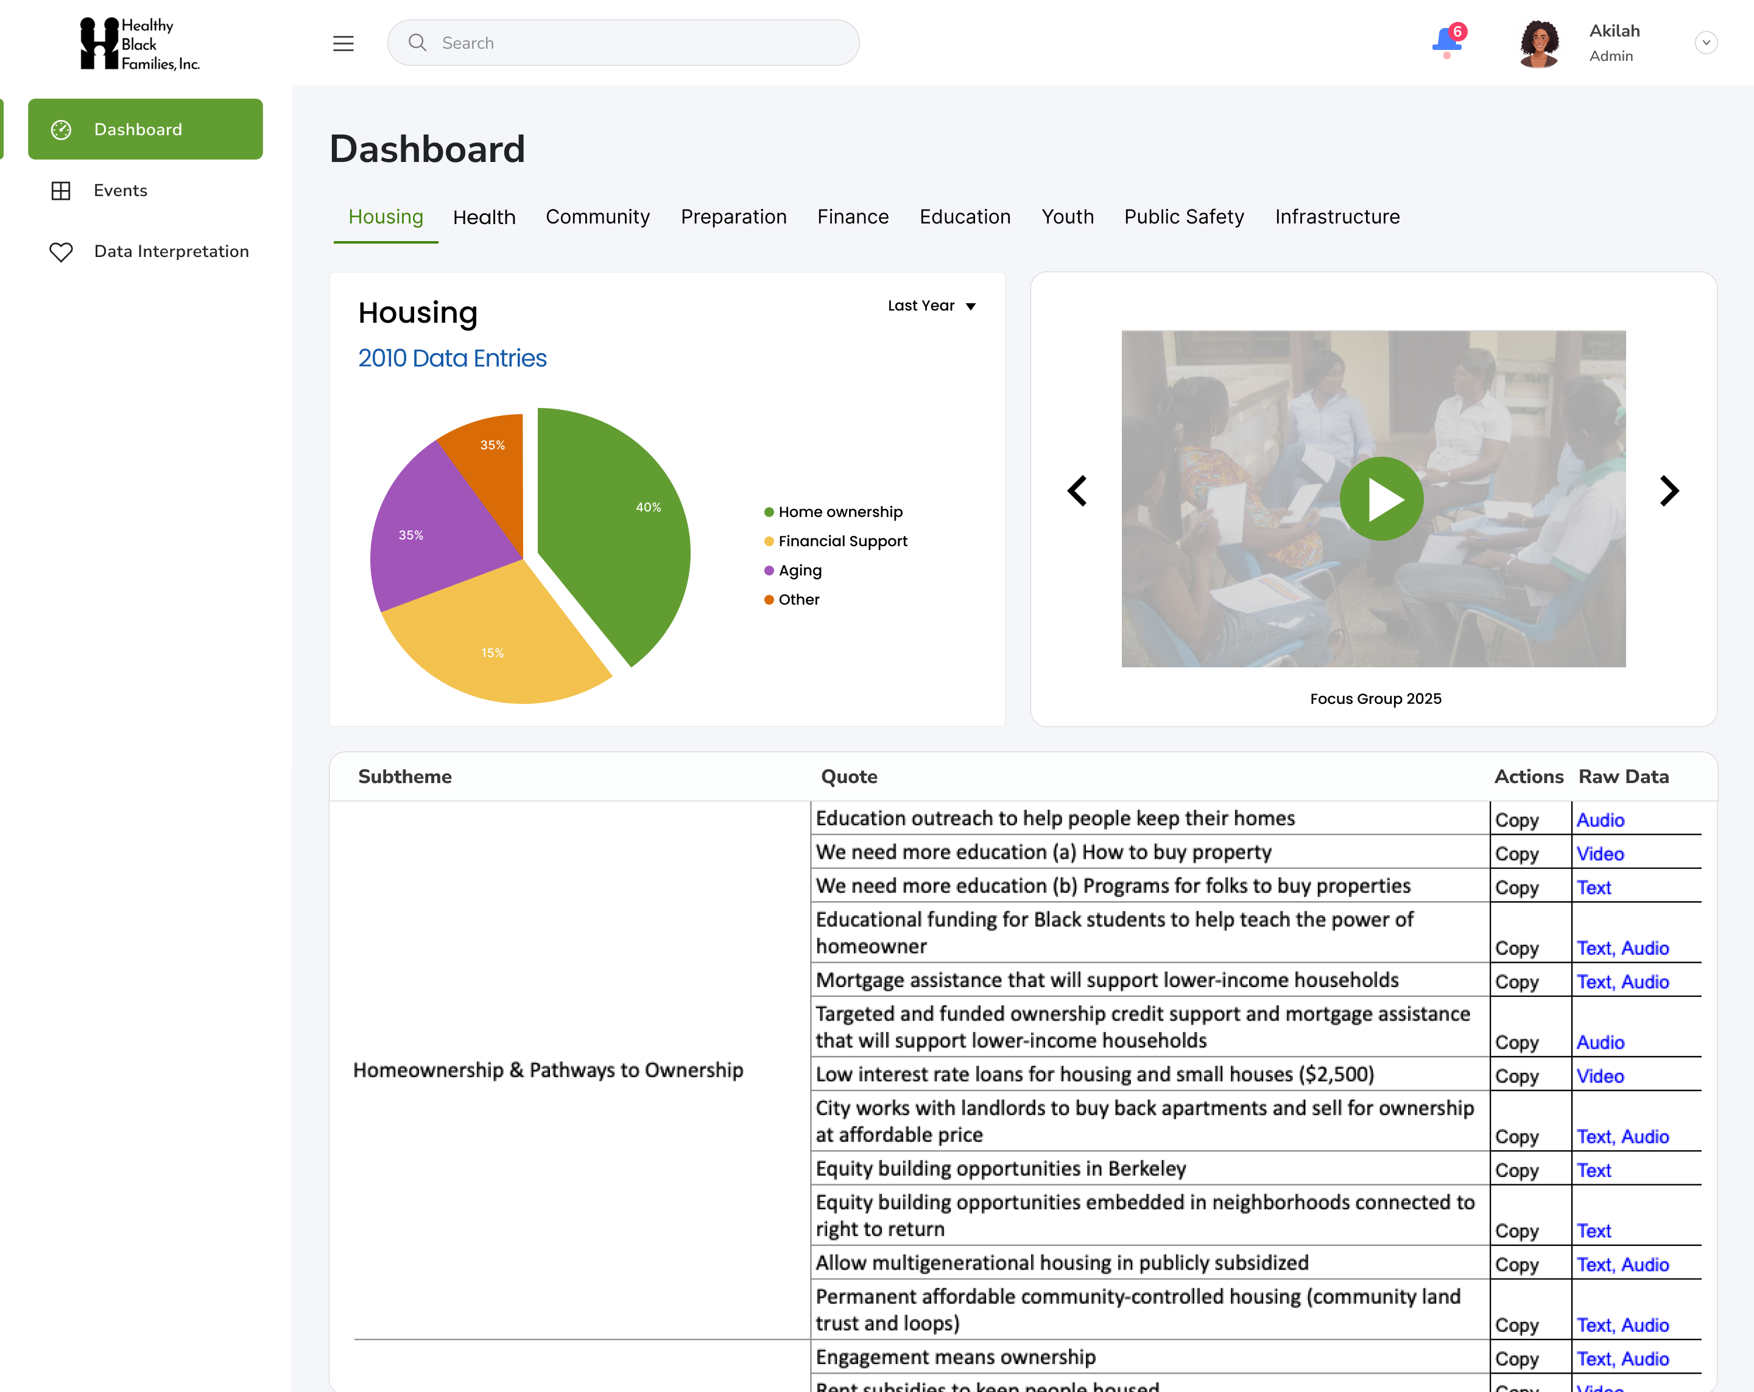This screenshot has width=1754, height=1392.
Task: Open Video link for Low interest rate loans
Action: pos(1599,1077)
